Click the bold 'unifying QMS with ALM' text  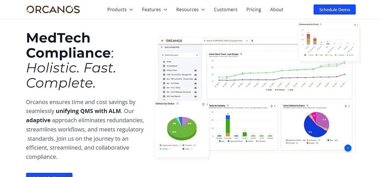pyautogui.click(x=88, y=111)
